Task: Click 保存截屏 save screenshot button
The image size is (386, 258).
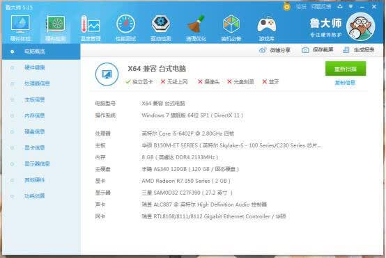Action: 317,50
